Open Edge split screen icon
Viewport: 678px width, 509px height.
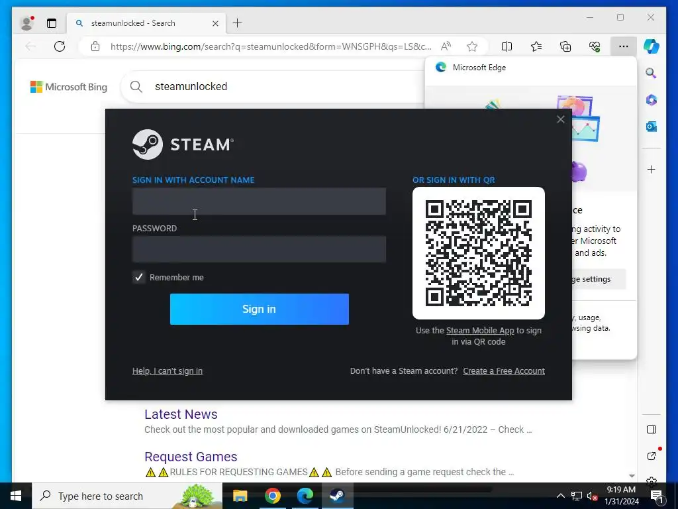click(507, 46)
